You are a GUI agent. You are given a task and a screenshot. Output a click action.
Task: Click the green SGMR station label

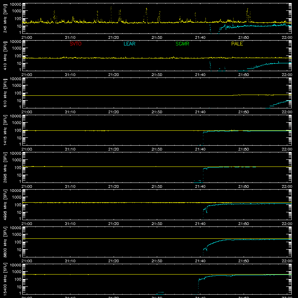[x=182, y=44]
